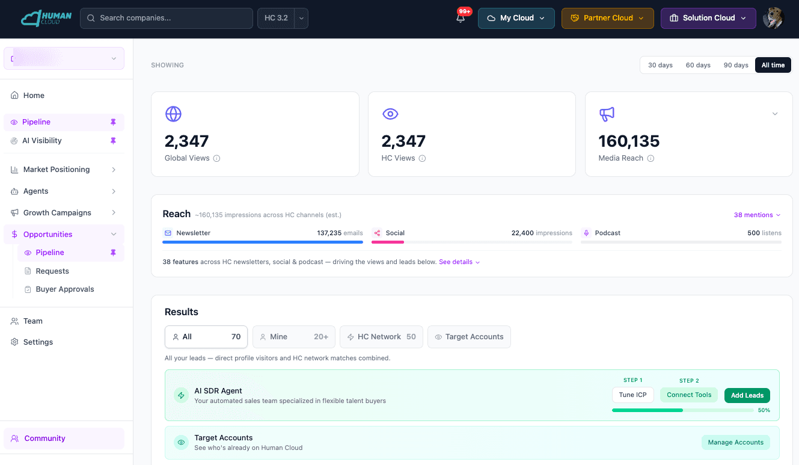Select the All time range
The height and width of the screenshot is (465, 799).
coord(773,65)
